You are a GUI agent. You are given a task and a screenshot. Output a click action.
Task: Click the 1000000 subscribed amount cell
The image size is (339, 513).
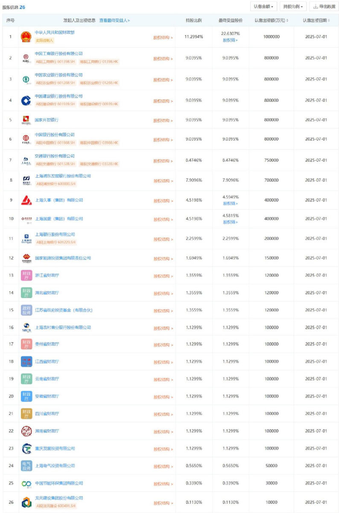(x=272, y=37)
